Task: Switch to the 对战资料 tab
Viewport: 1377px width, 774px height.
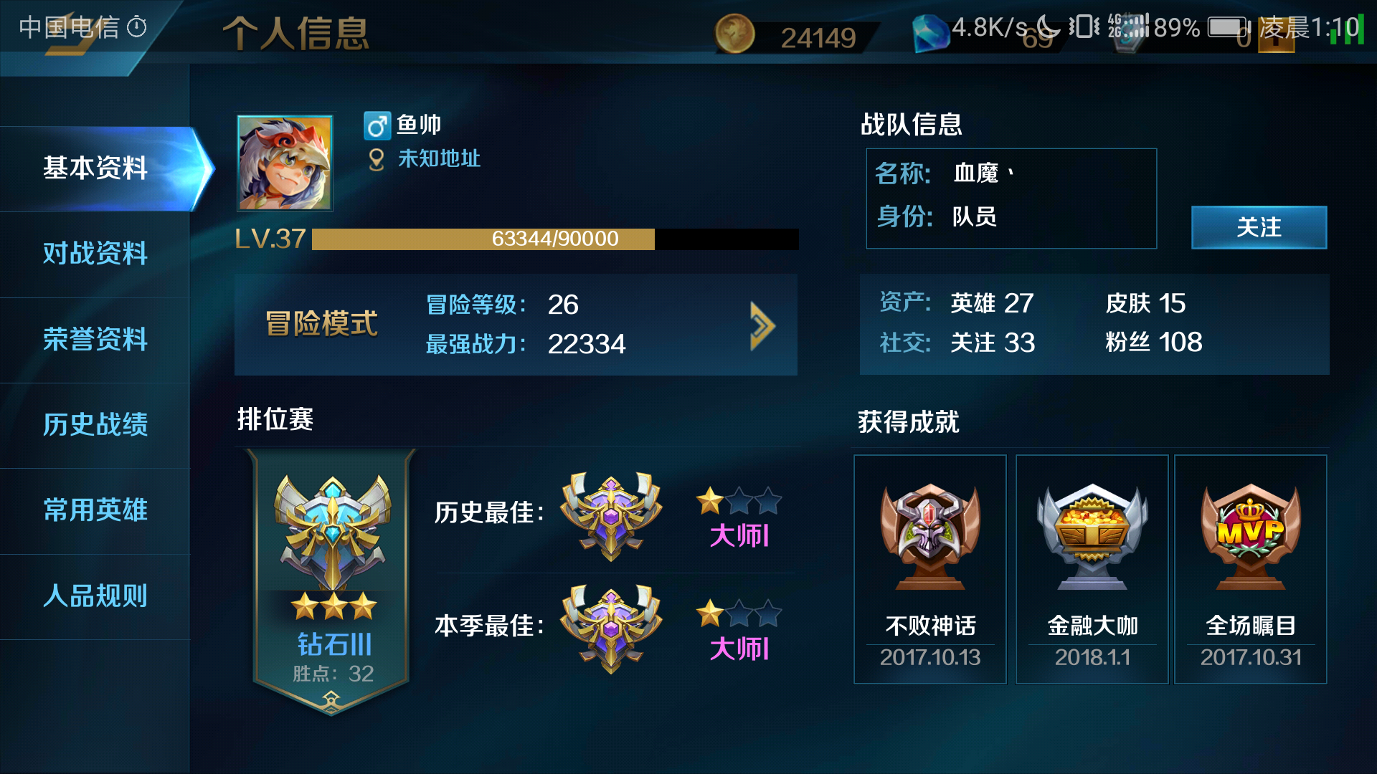Action: coord(95,254)
